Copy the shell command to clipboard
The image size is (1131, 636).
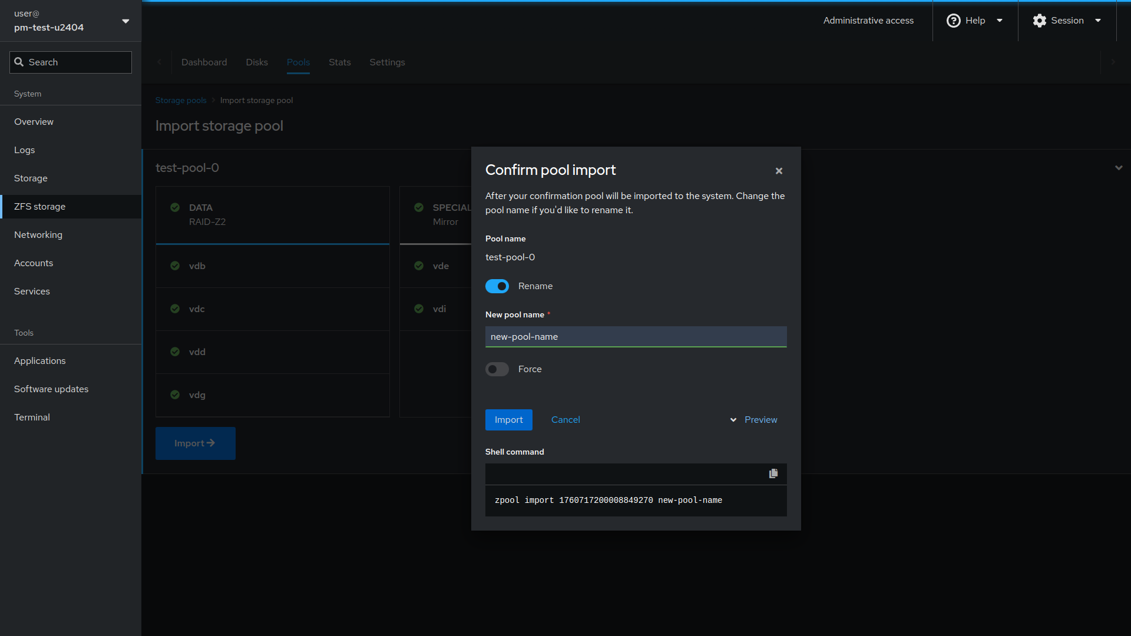pyautogui.click(x=773, y=473)
